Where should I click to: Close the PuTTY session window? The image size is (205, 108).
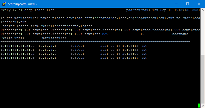(x=199, y=4)
